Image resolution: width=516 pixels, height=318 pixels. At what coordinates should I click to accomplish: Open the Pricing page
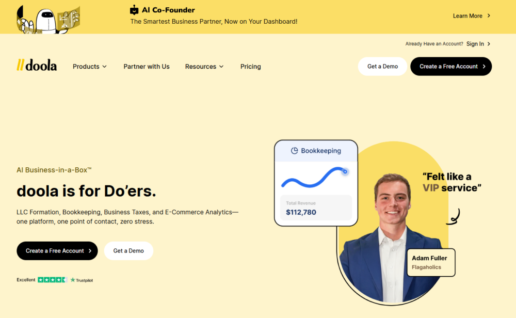coord(250,67)
